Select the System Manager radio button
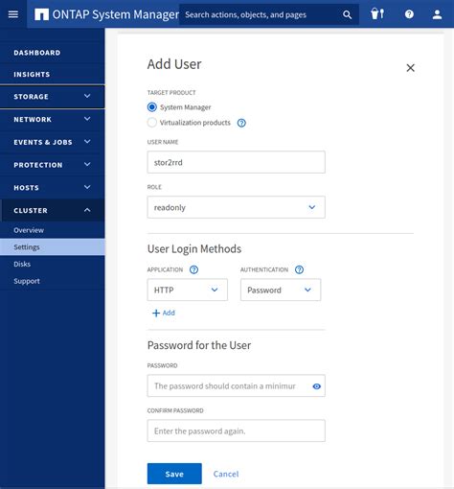 click(x=152, y=107)
